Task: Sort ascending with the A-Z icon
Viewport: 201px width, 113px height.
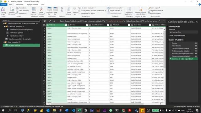Action: [x=62, y=8]
